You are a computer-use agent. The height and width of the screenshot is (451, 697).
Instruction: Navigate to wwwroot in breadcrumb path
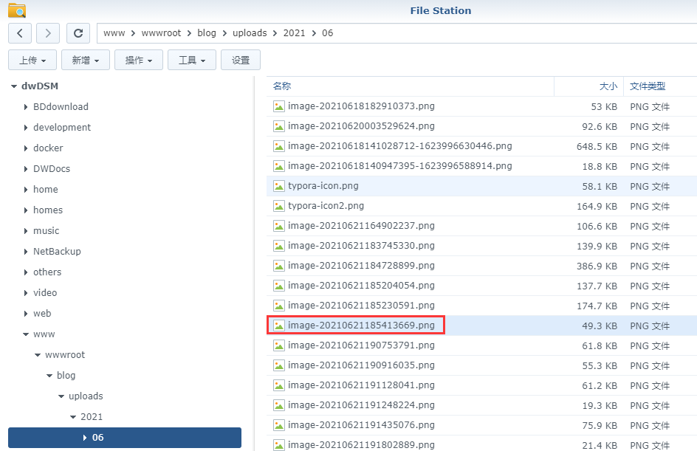pos(162,33)
